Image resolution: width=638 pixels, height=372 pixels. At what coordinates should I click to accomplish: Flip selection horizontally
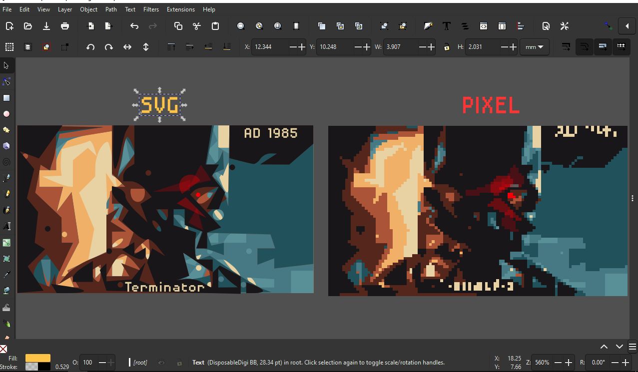pos(127,47)
